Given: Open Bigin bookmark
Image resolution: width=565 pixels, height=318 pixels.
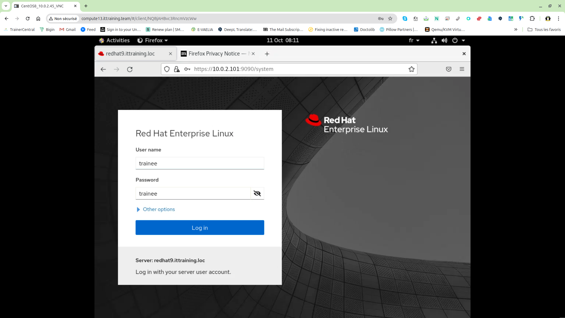Looking at the screenshot, I should click(47, 29).
